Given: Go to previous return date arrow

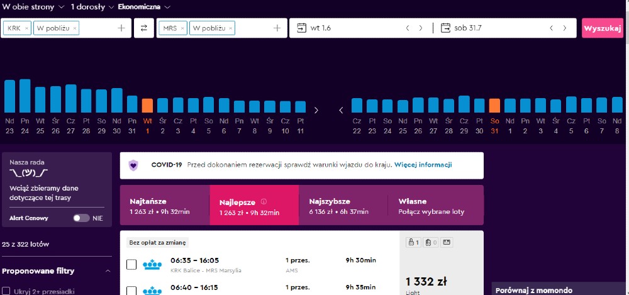Looking at the screenshot, I should pyautogui.click(x=551, y=28).
